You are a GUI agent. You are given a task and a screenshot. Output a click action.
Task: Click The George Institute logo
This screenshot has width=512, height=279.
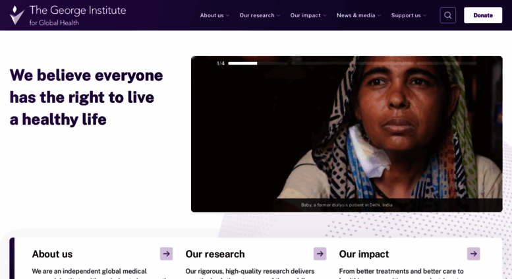(16, 15)
